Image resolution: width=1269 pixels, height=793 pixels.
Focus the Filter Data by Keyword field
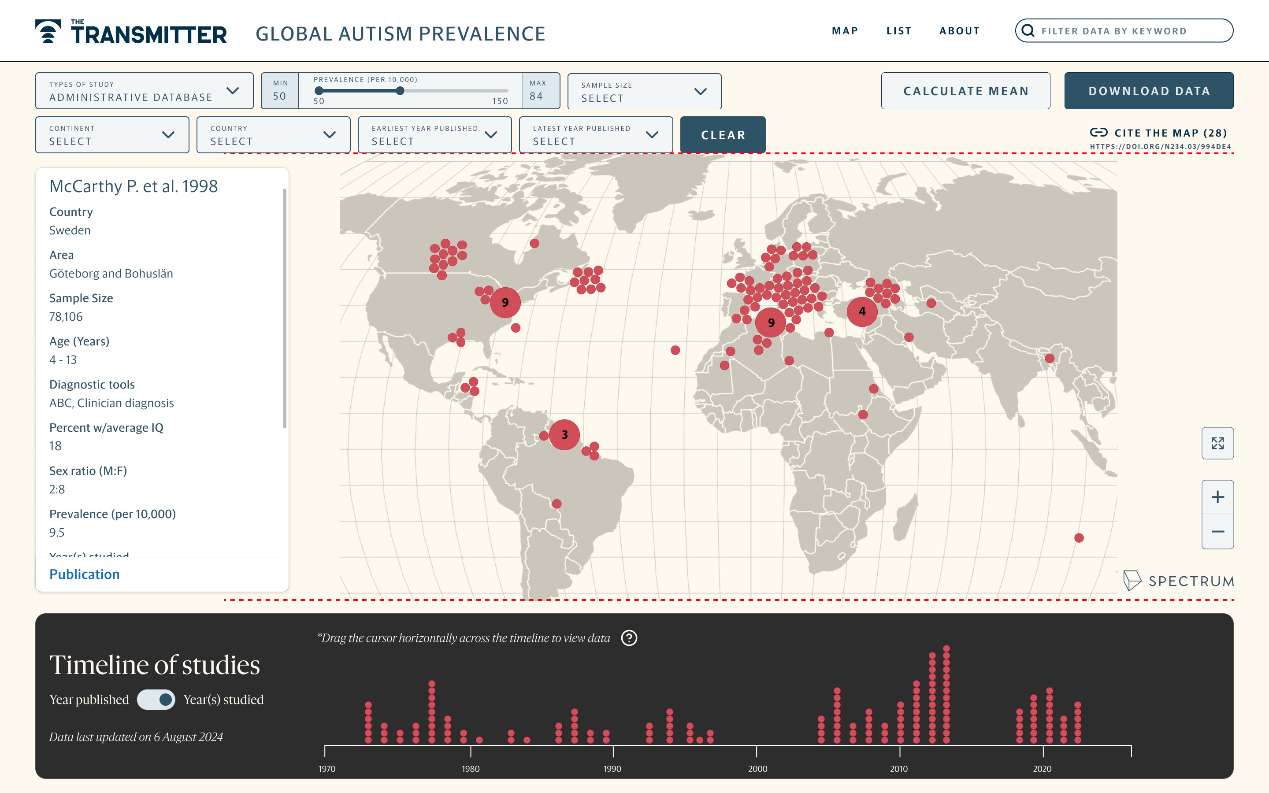(1124, 30)
